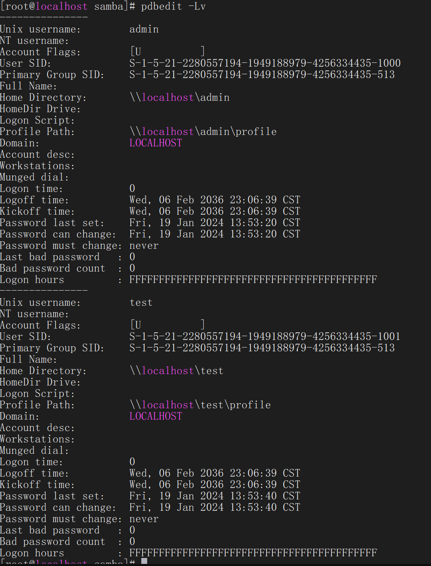431x566 pixels.
Task: Click admin's Password must change never value
Action: click(144, 245)
